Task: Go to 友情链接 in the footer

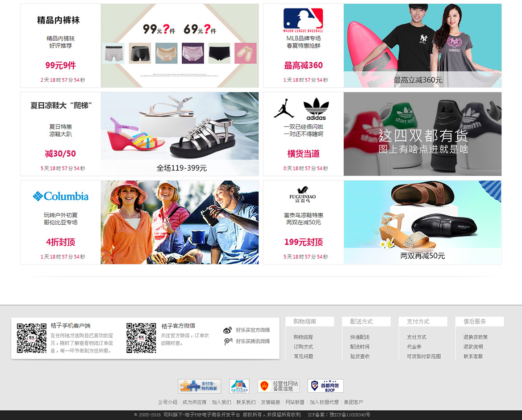Action: pyautogui.click(x=270, y=402)
